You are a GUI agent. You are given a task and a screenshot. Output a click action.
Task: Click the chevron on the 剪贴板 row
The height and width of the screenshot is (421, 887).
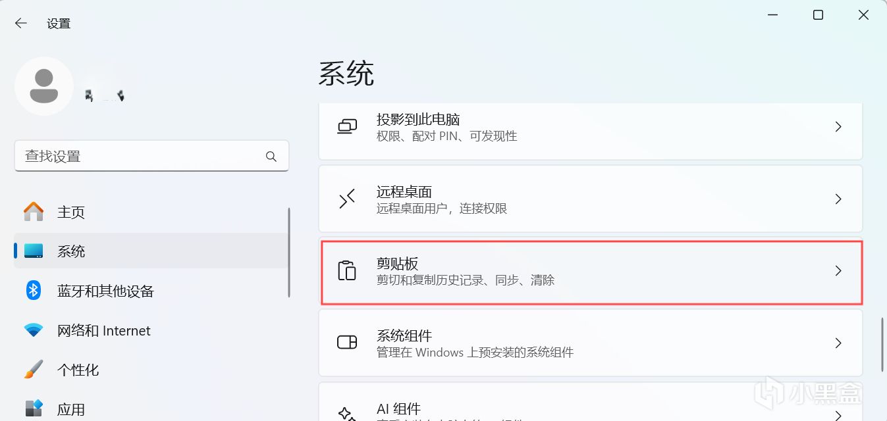(838, 271)
